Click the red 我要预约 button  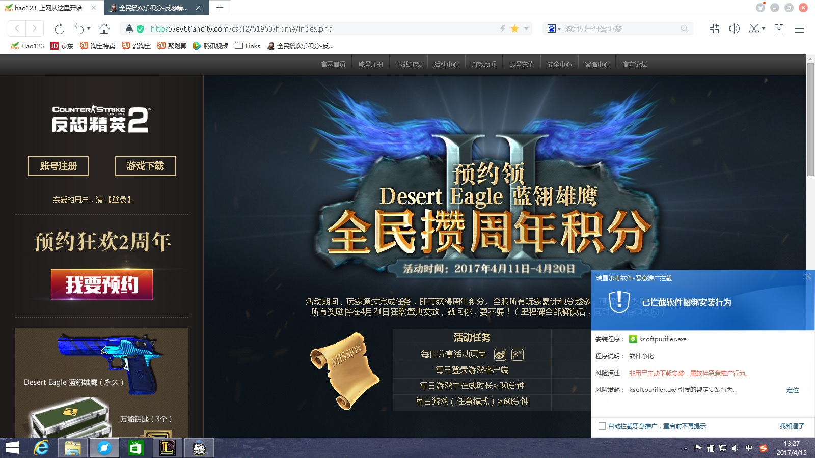pyautogui.click(x=102, y=284)
